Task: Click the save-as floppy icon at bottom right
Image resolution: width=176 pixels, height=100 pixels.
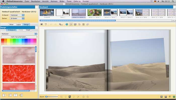Action: [x=165, y=97]
